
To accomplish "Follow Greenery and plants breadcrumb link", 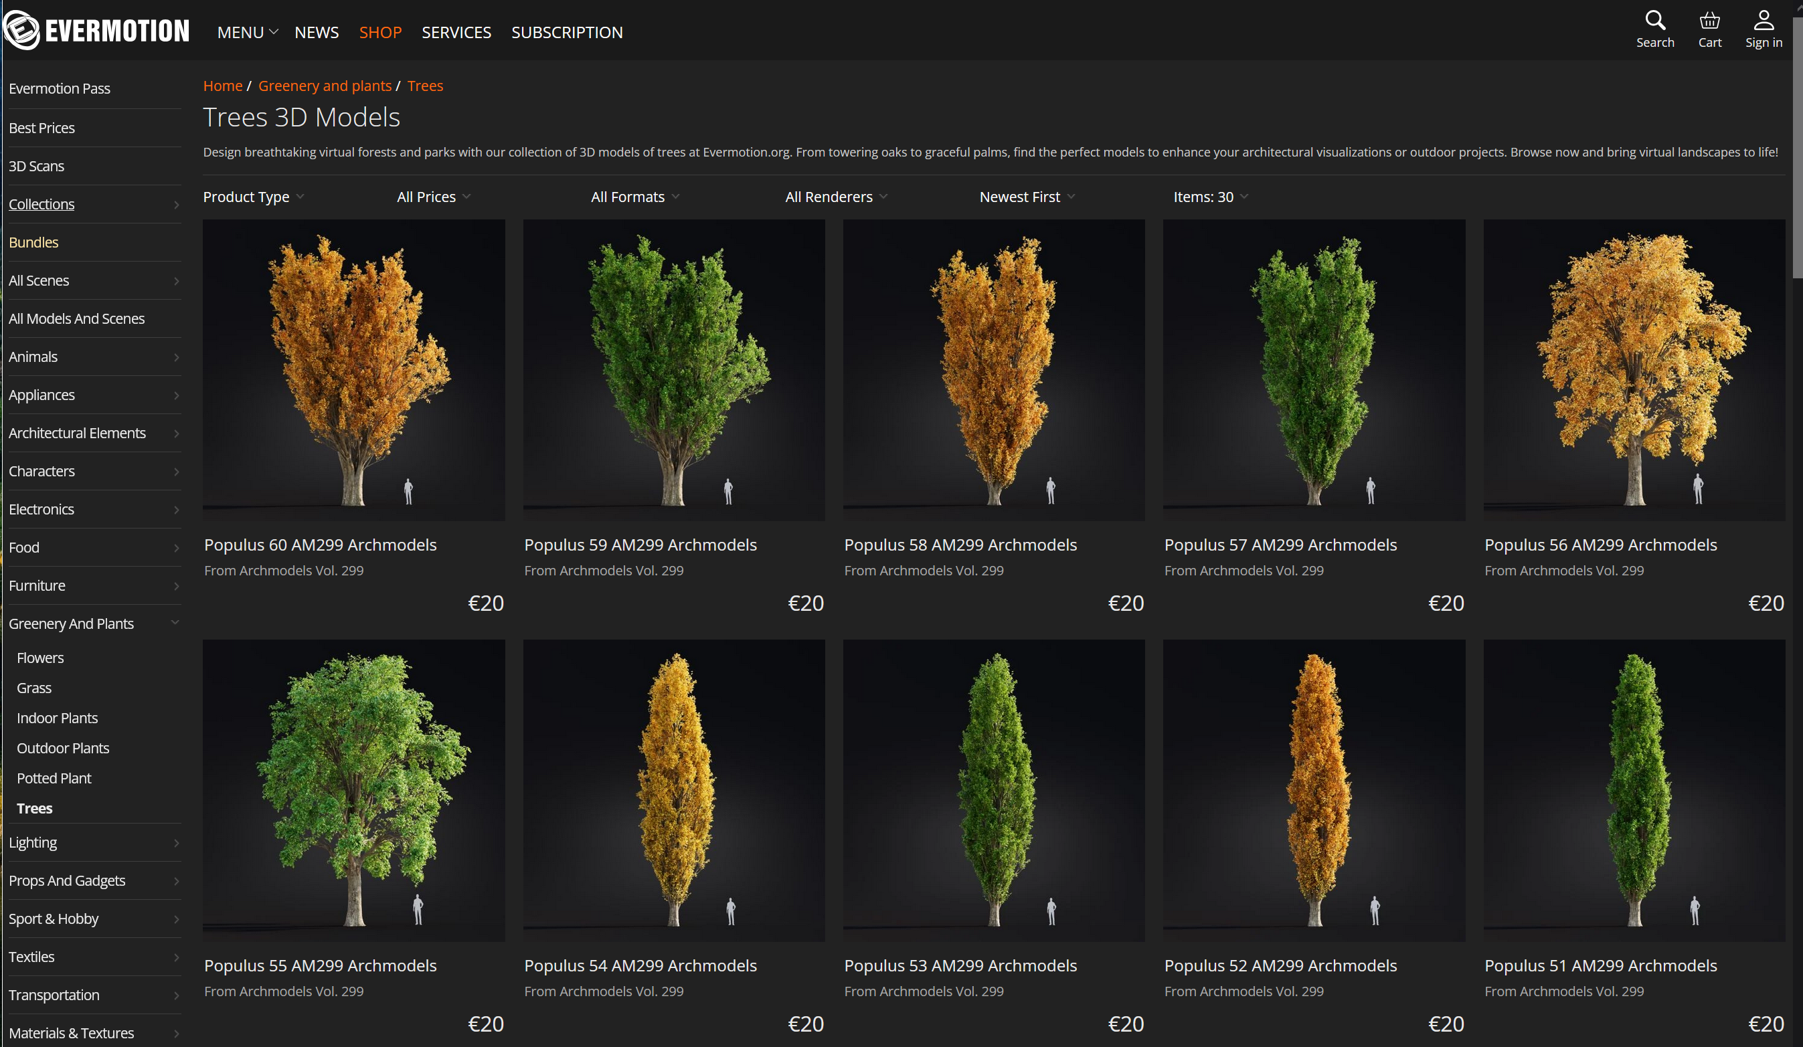I will [x=325, y=86].
